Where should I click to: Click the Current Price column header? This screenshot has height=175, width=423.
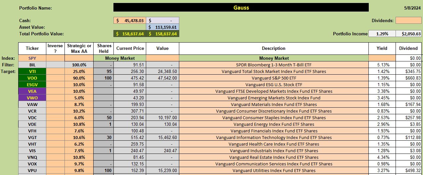coord(130,49)
